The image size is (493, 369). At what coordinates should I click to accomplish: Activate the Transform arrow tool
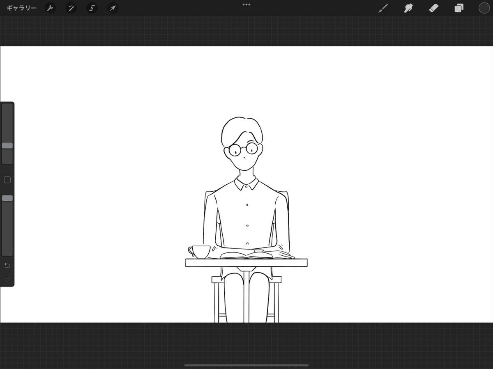click(113, 8)
